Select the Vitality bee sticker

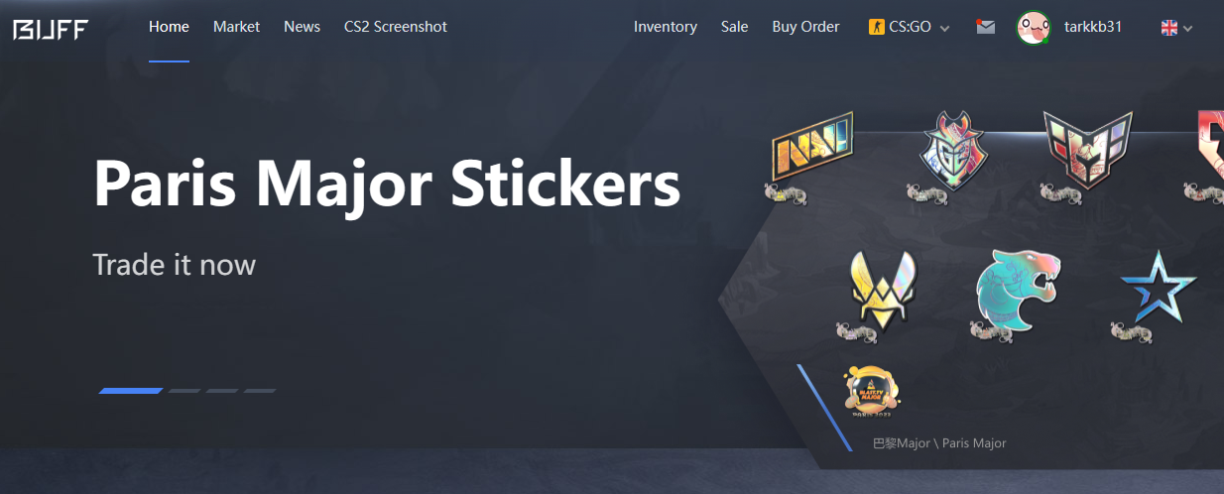click(x=883, y=290)
